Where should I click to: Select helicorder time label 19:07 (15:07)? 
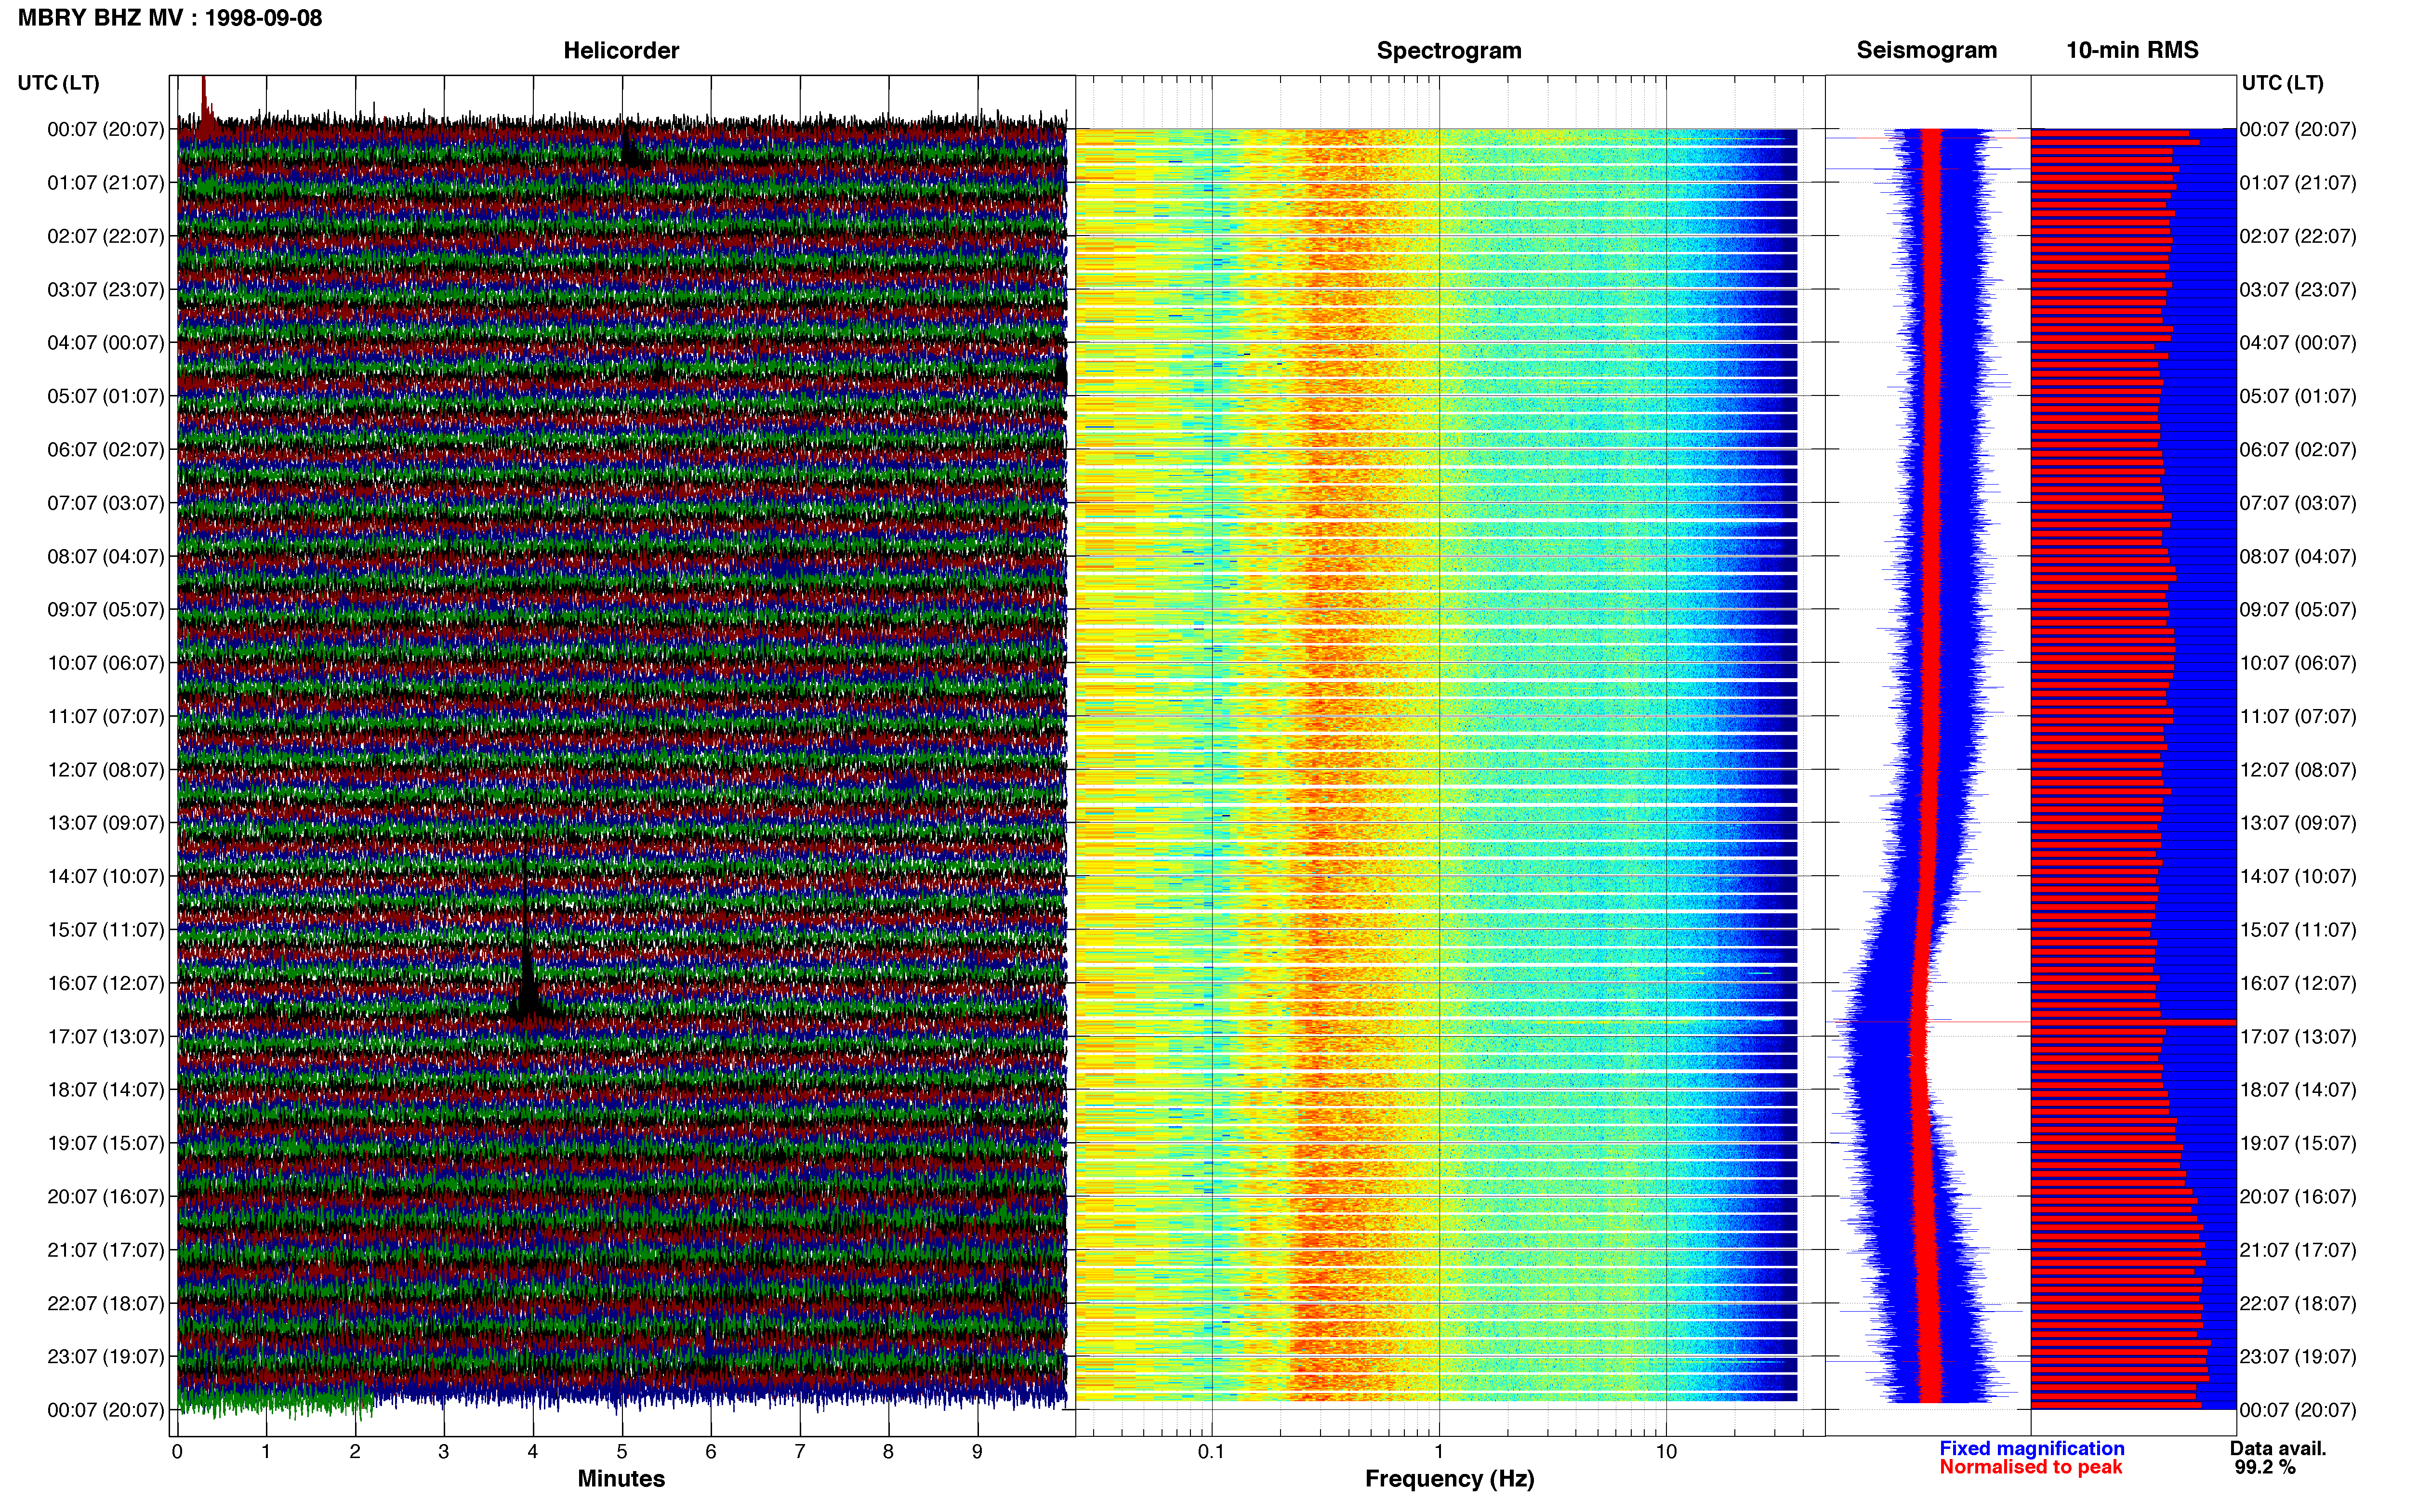point(105,1143)
